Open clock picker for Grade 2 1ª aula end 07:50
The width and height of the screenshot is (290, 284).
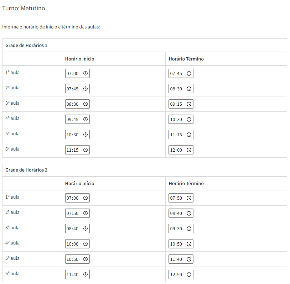coord(189,198)
